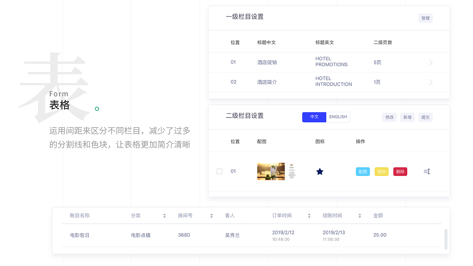Click the 修改 button

(389, 117)
